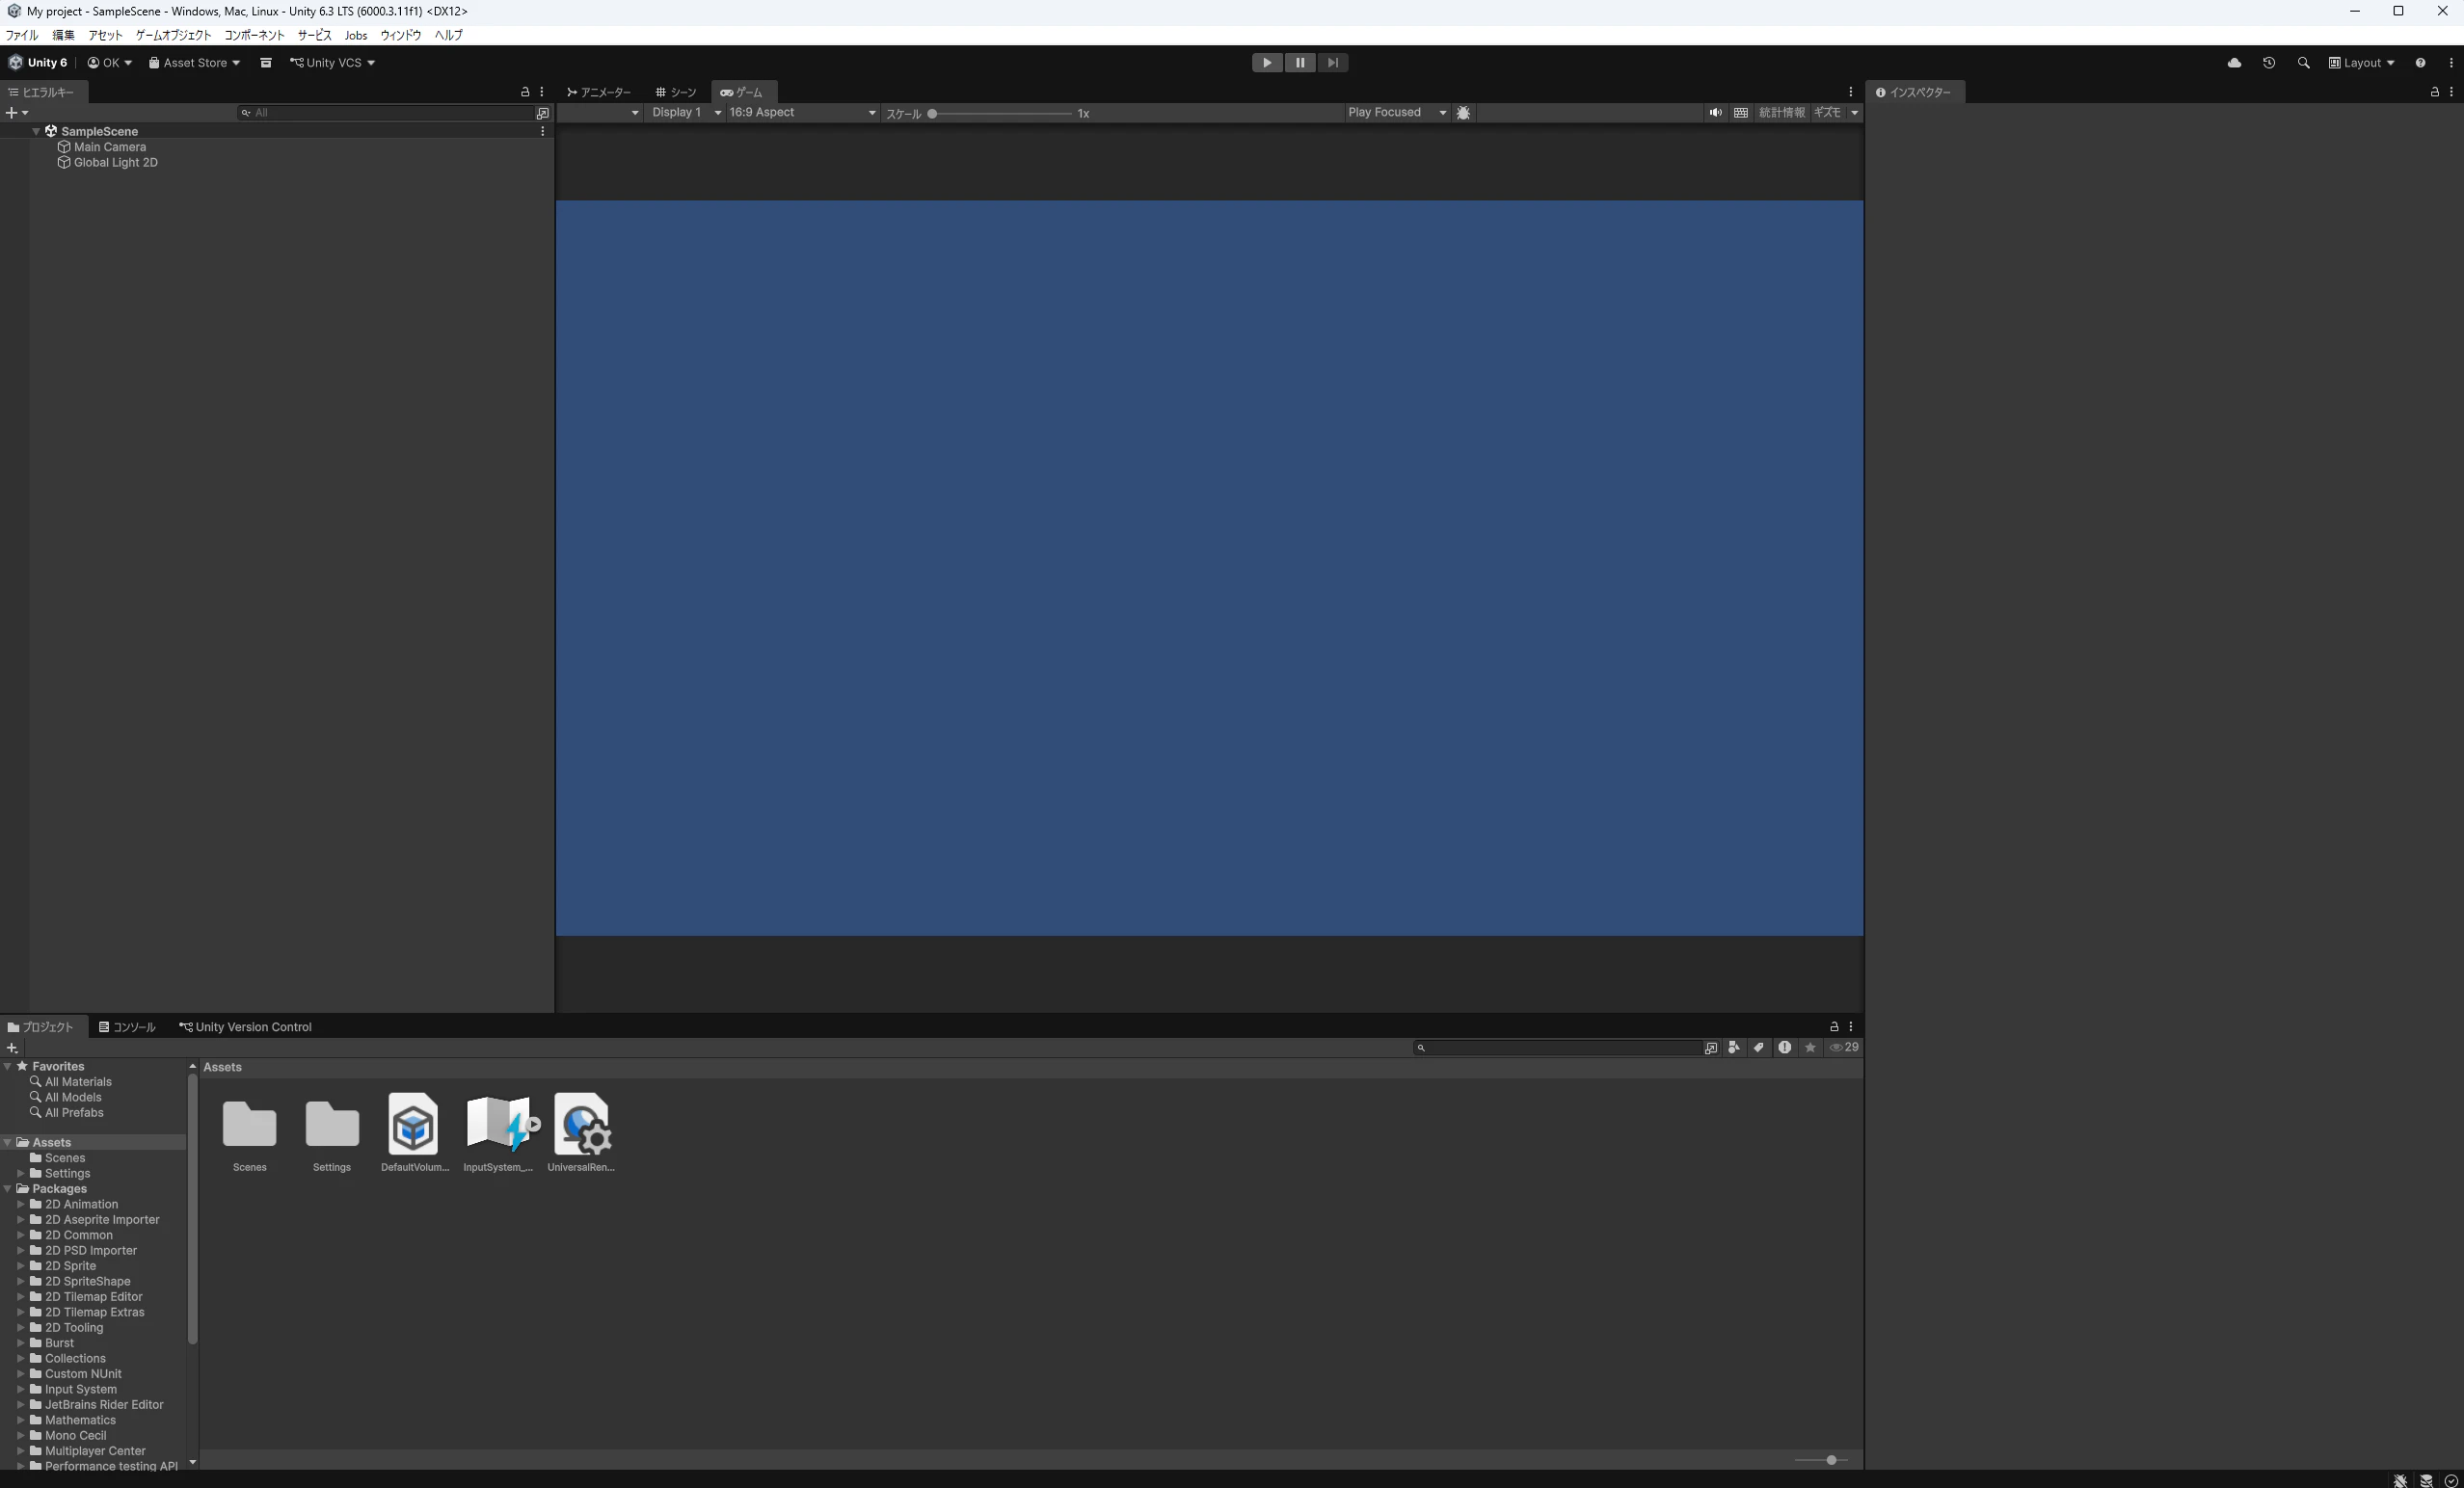The height and width of the screenshot is (1488, 2464).
Task: Open ゲームオブジェクト menu
Action: [173, 35]
